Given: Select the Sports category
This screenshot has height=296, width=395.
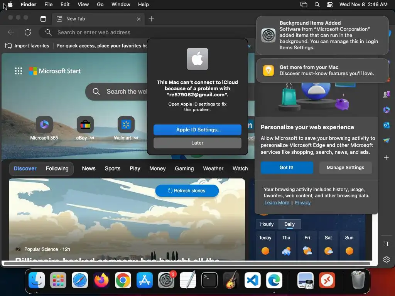Looking at the screenshot, I should point(113,168).
